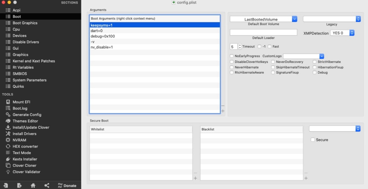This screenshot has width=368, height=189.
Task: Toggle the Timeout -1 checkbox
Action: (259, 46)
